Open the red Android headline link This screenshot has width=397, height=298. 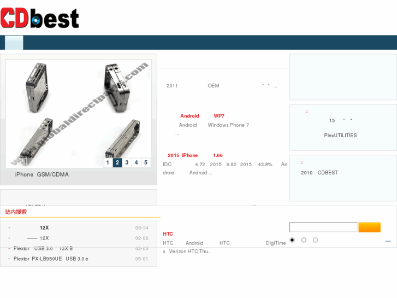(x=189, y=116)
